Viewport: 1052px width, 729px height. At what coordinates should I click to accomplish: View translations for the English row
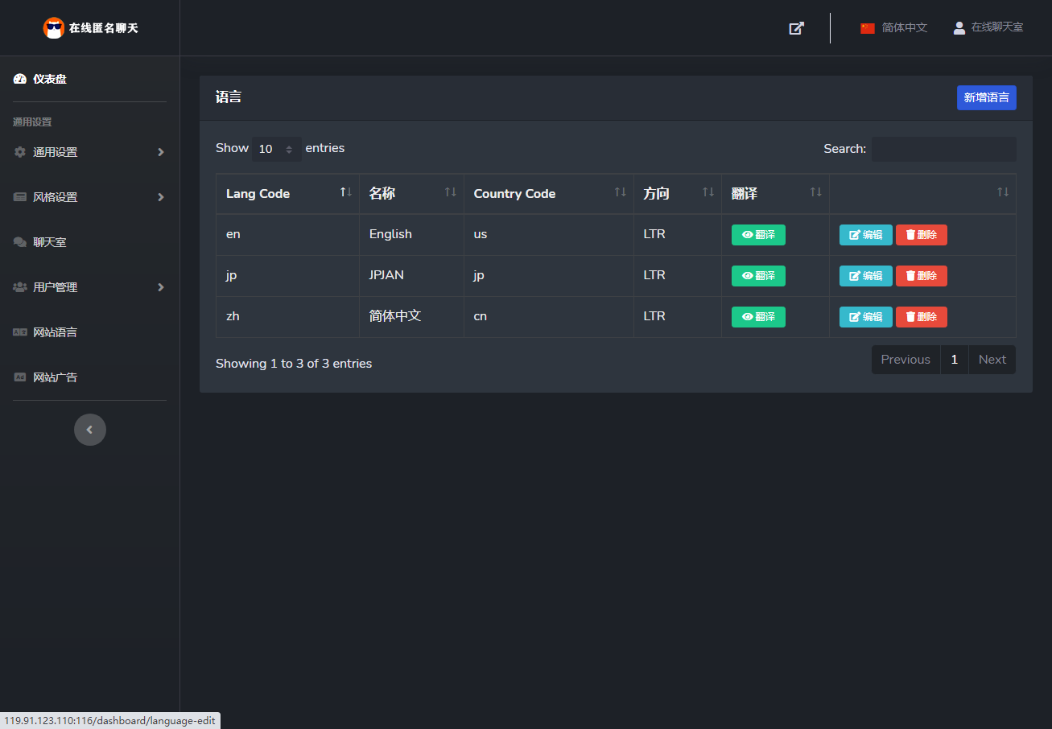[x=758, y=235]
